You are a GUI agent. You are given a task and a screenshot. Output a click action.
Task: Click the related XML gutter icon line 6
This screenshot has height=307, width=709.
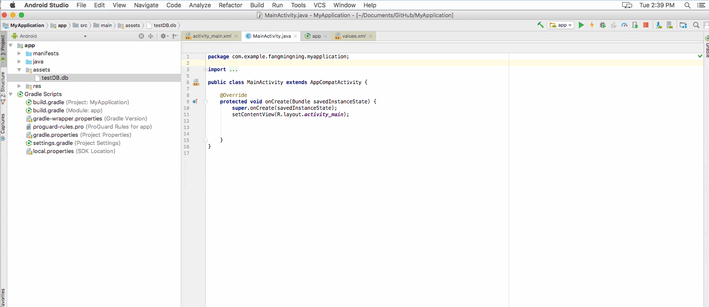[196, 82]
